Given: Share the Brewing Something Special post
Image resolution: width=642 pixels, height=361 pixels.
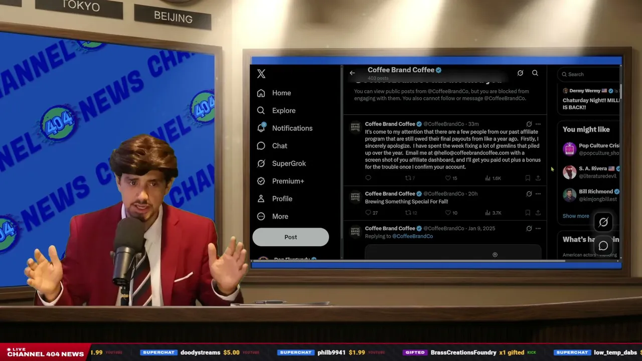Looking at the screenshot, I should coord(538,213).
